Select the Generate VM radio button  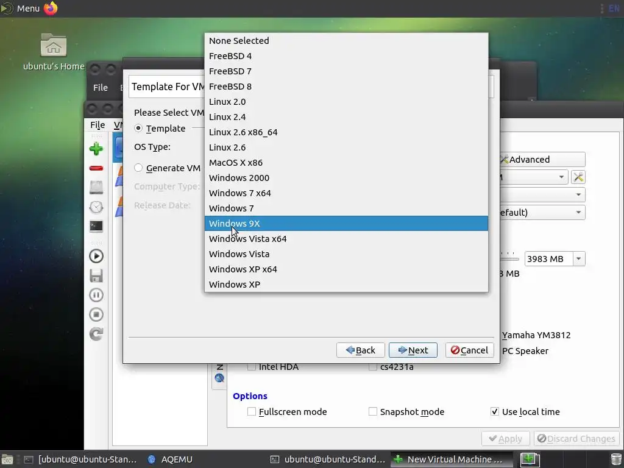pos(138,168)
